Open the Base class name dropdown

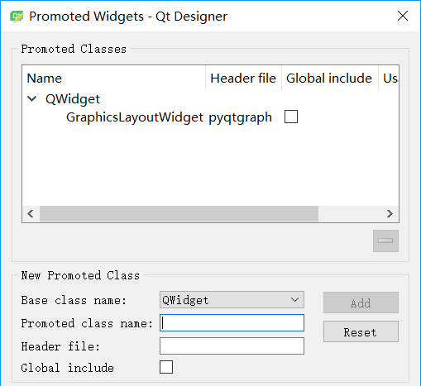pyautogui.click(x=232, y=300)
